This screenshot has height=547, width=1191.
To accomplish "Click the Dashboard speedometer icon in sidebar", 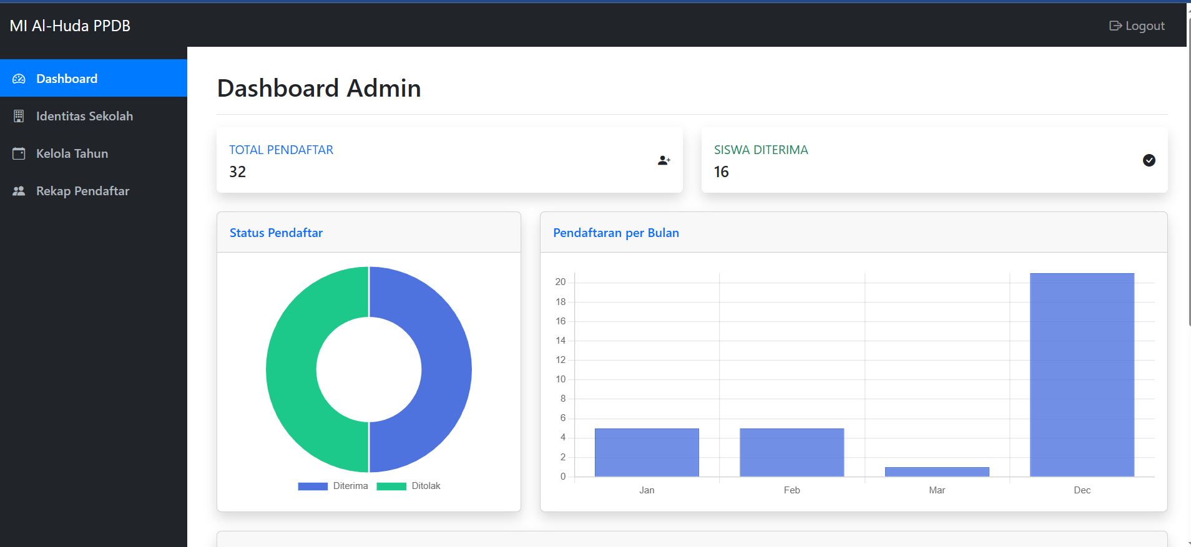I will [x=19, y=79].
